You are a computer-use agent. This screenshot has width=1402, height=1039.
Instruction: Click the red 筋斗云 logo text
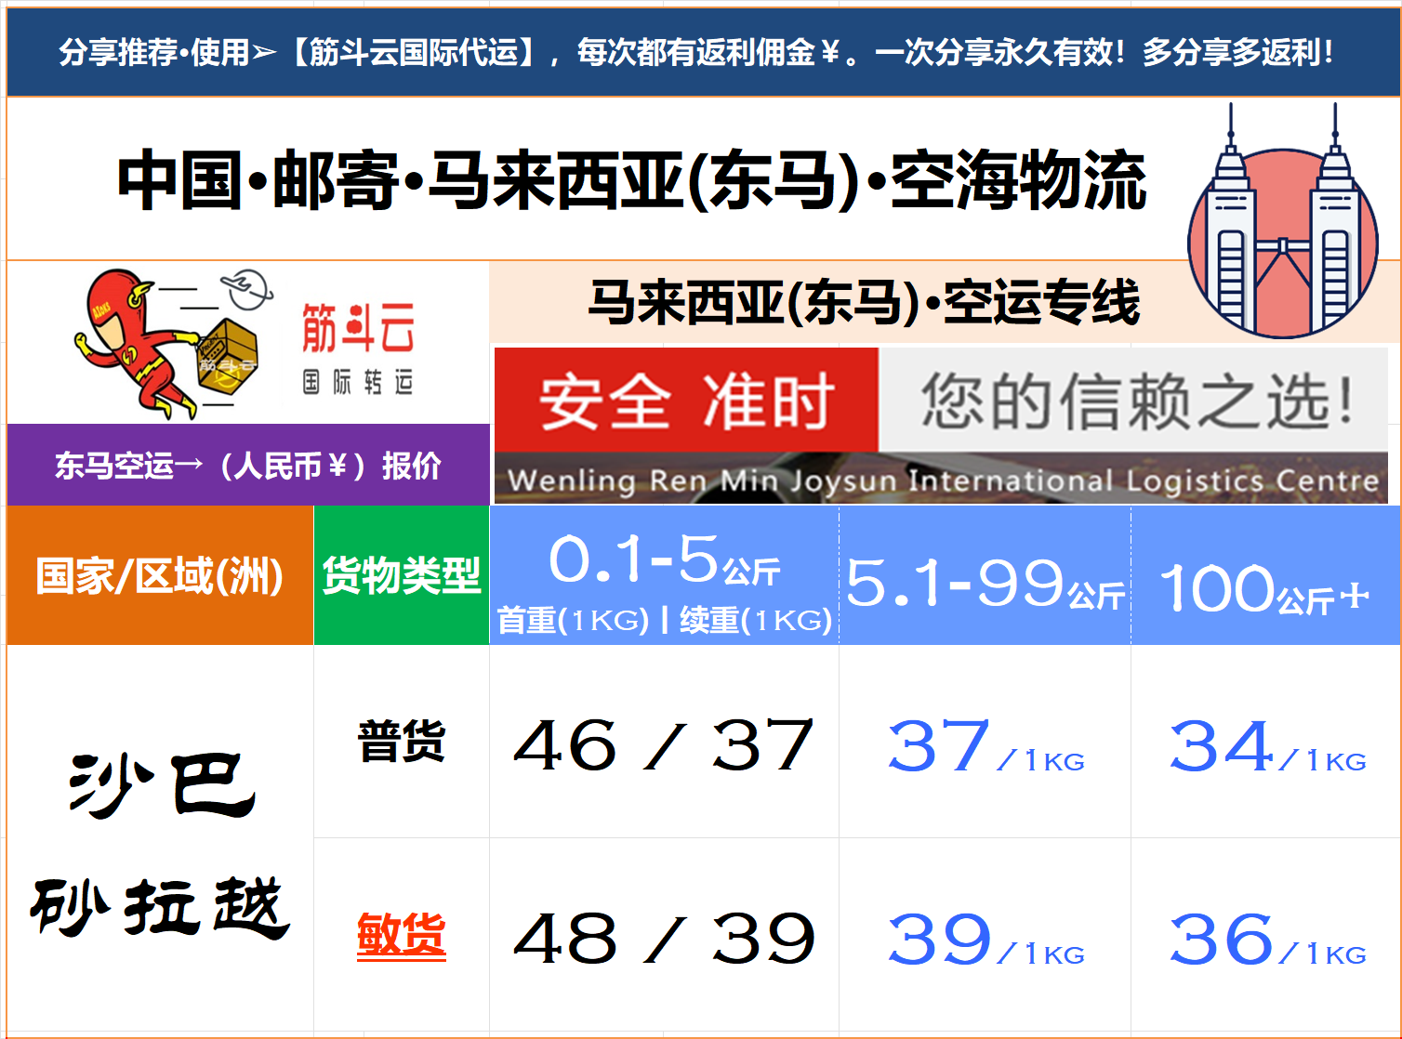point(358,328)
